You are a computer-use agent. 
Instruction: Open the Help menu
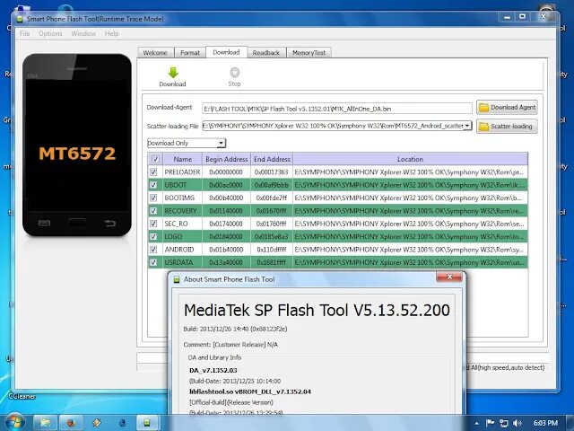pyautogui.click(x=111, y=34)
